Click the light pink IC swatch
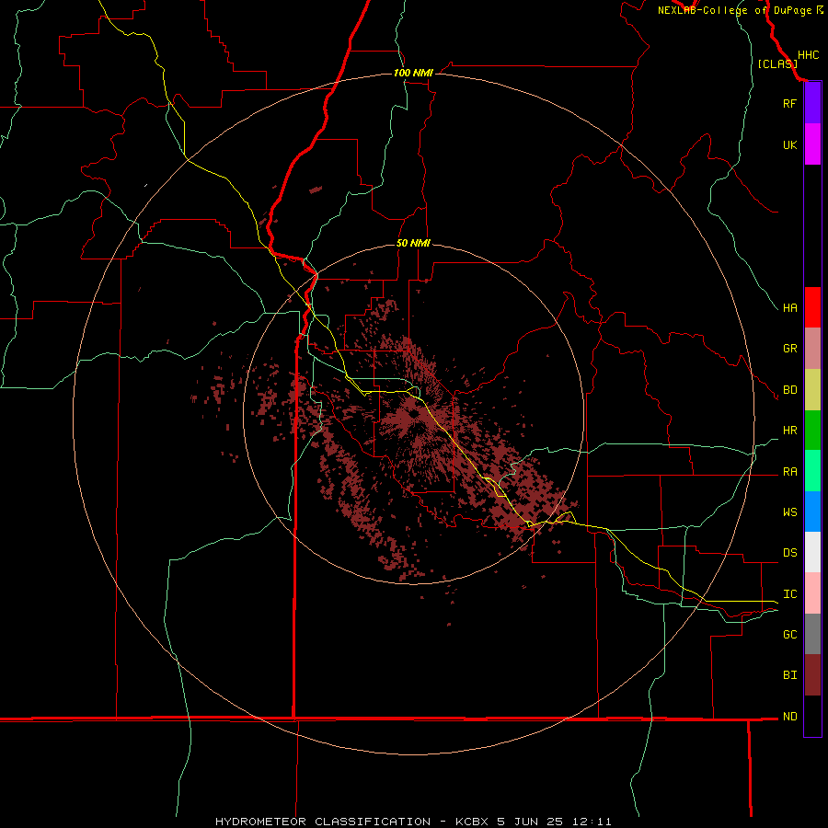This screenshot has height=828, width=828. [x=812, y=593]
